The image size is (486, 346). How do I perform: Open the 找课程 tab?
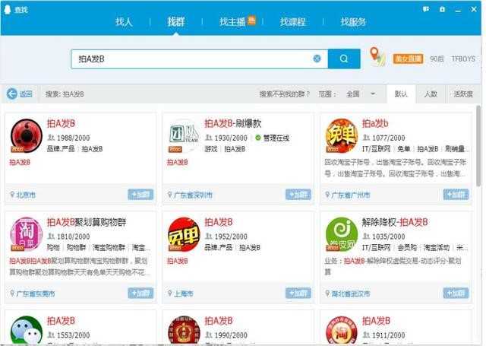click(292, 22)
